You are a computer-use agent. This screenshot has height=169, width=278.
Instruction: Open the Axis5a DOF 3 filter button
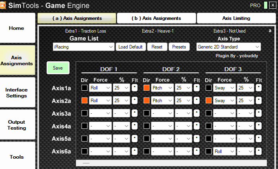(x=259, y=139)
